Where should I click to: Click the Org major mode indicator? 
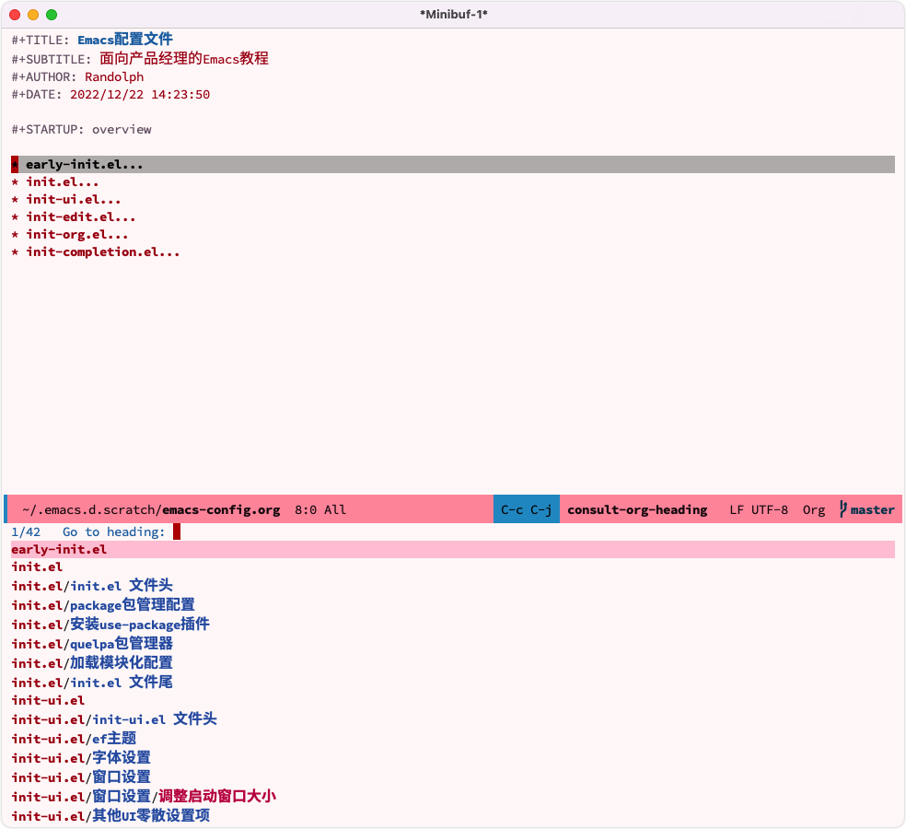point(814,510)
